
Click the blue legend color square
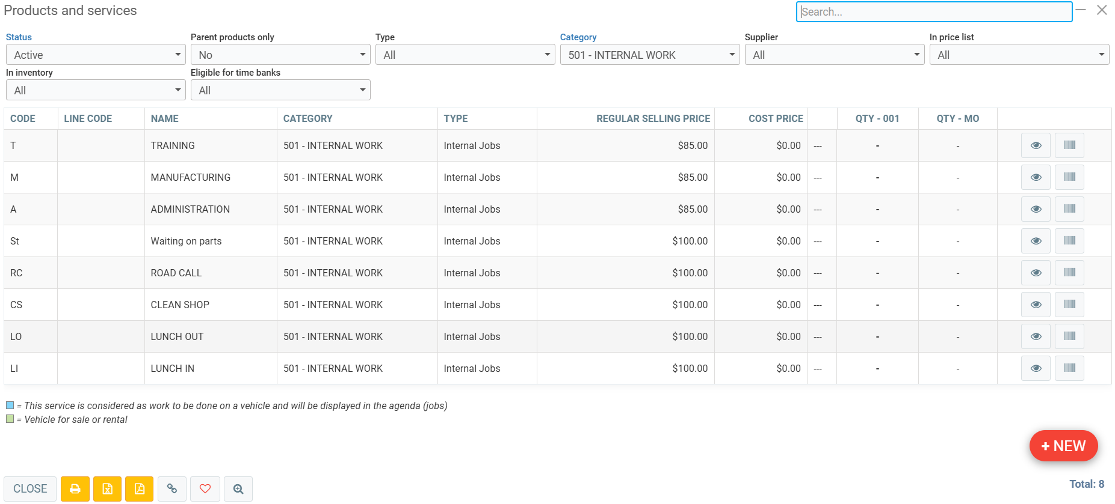(x=10, y=405)
